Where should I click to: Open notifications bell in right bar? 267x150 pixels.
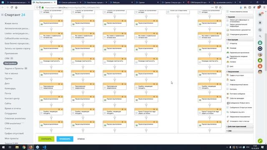point(260,22)
